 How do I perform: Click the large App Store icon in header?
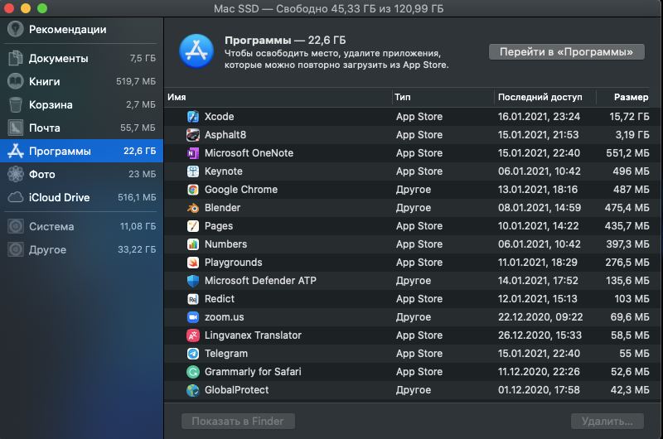[x=196, y=51]
